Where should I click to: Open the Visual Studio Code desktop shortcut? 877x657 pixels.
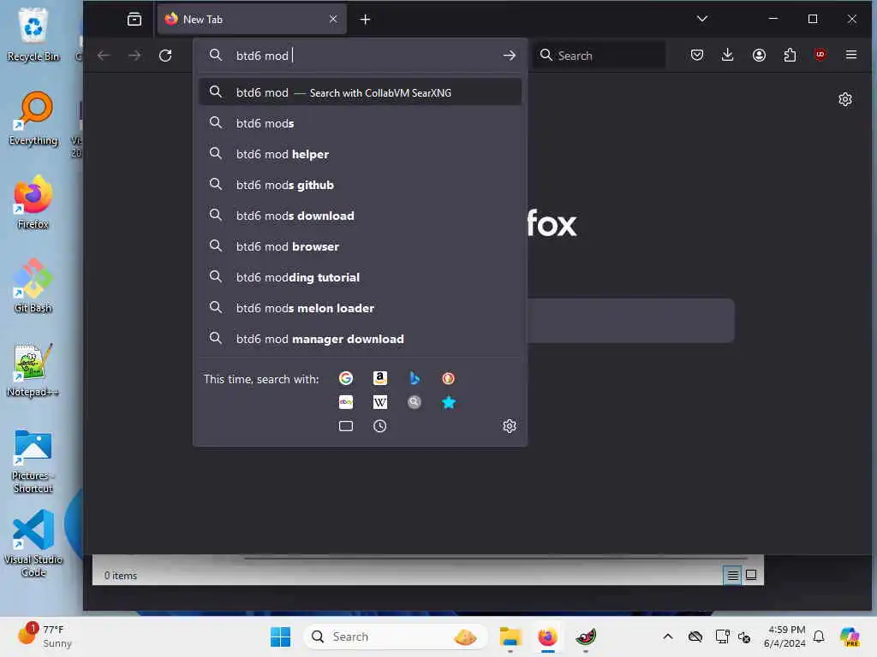(33, 543)
